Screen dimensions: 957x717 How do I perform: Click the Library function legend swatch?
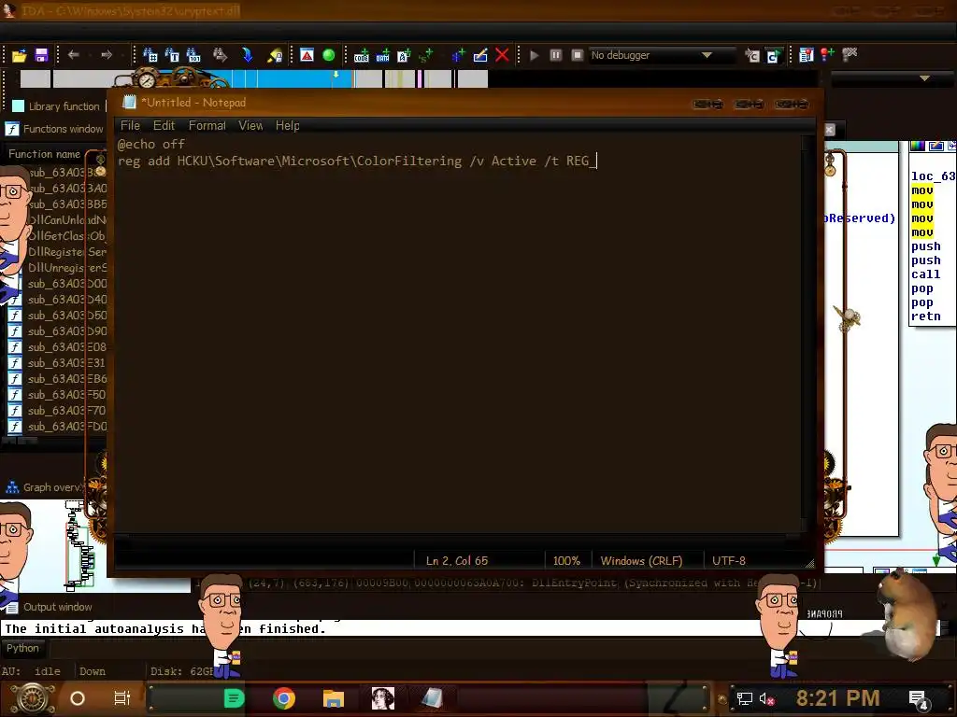point(19,106)
